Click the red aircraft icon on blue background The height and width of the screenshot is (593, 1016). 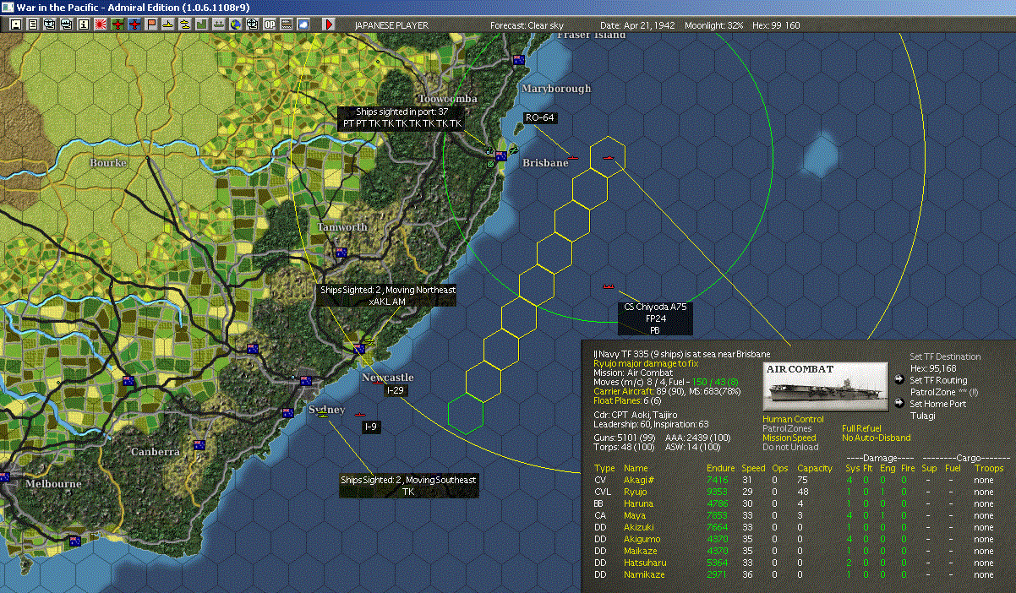134,24
